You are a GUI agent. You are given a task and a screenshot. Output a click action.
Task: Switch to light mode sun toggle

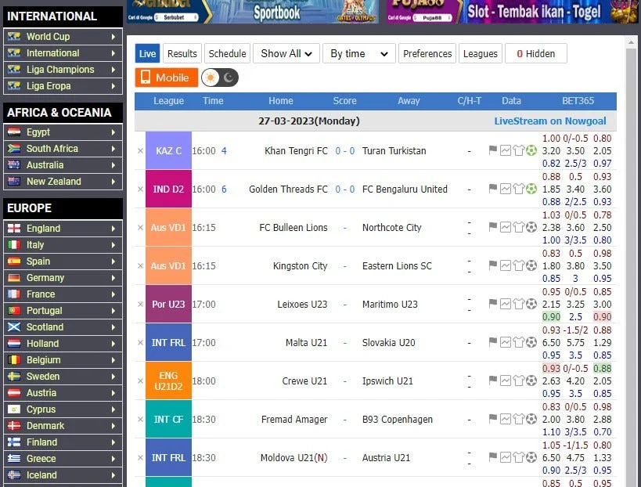click(x=211, y=78)
